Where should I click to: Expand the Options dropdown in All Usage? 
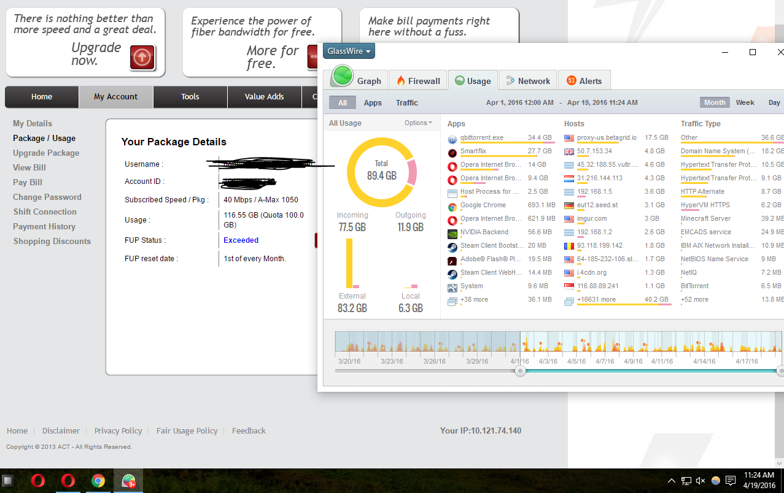click(x=418, y=123)
